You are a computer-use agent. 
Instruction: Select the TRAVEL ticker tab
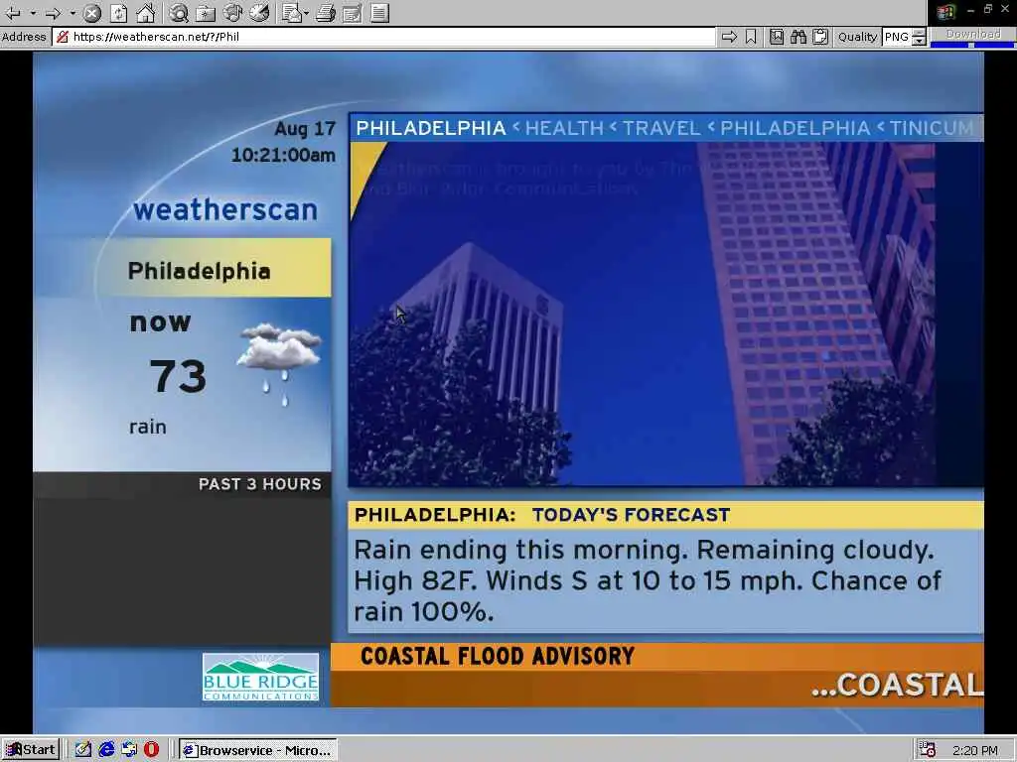click(x=661, y=128)
